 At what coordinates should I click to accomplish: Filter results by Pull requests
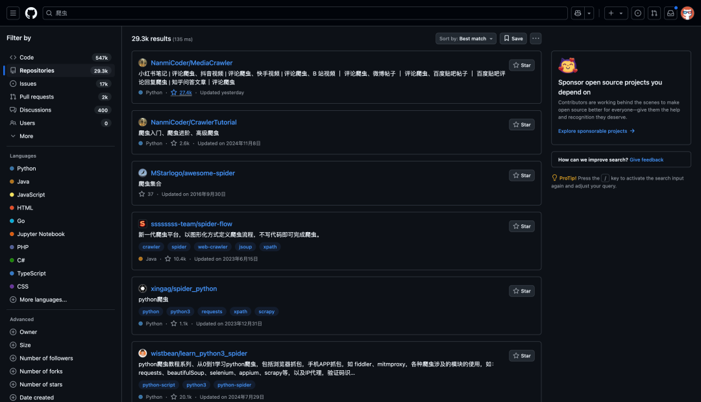tap(60, 97)
